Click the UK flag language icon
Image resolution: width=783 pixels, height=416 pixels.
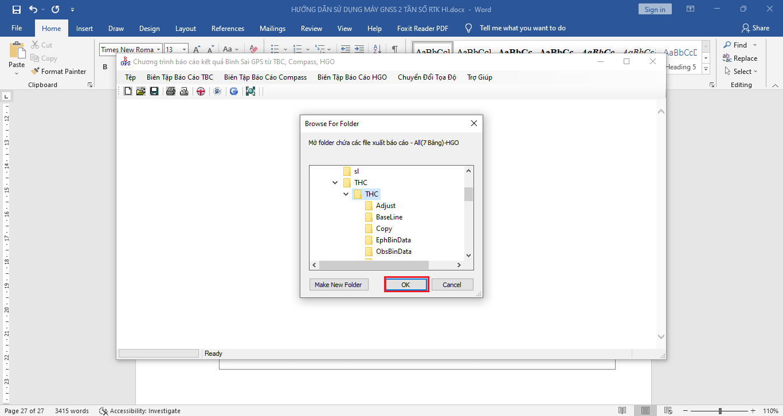pos(201,91)
